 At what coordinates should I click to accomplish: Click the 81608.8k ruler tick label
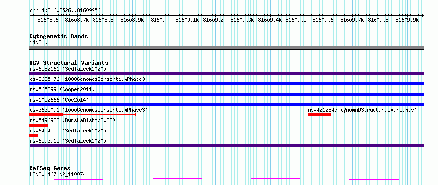pos(104,20)
